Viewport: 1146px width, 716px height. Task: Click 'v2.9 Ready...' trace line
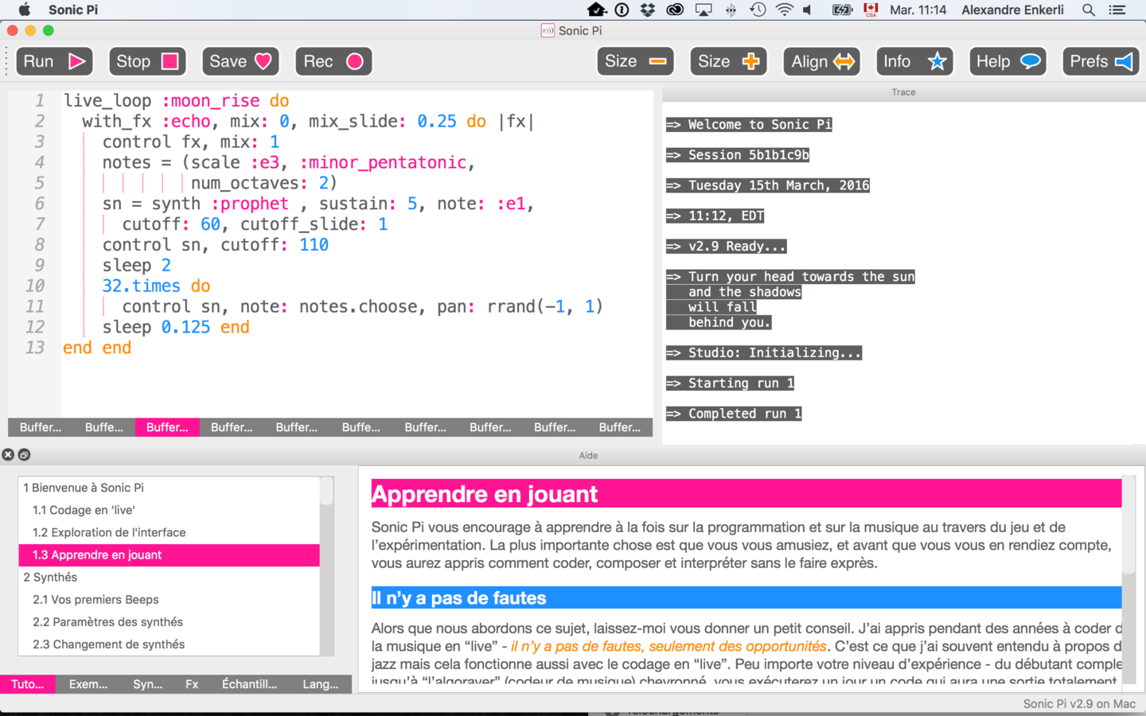(x=727, y=246)
